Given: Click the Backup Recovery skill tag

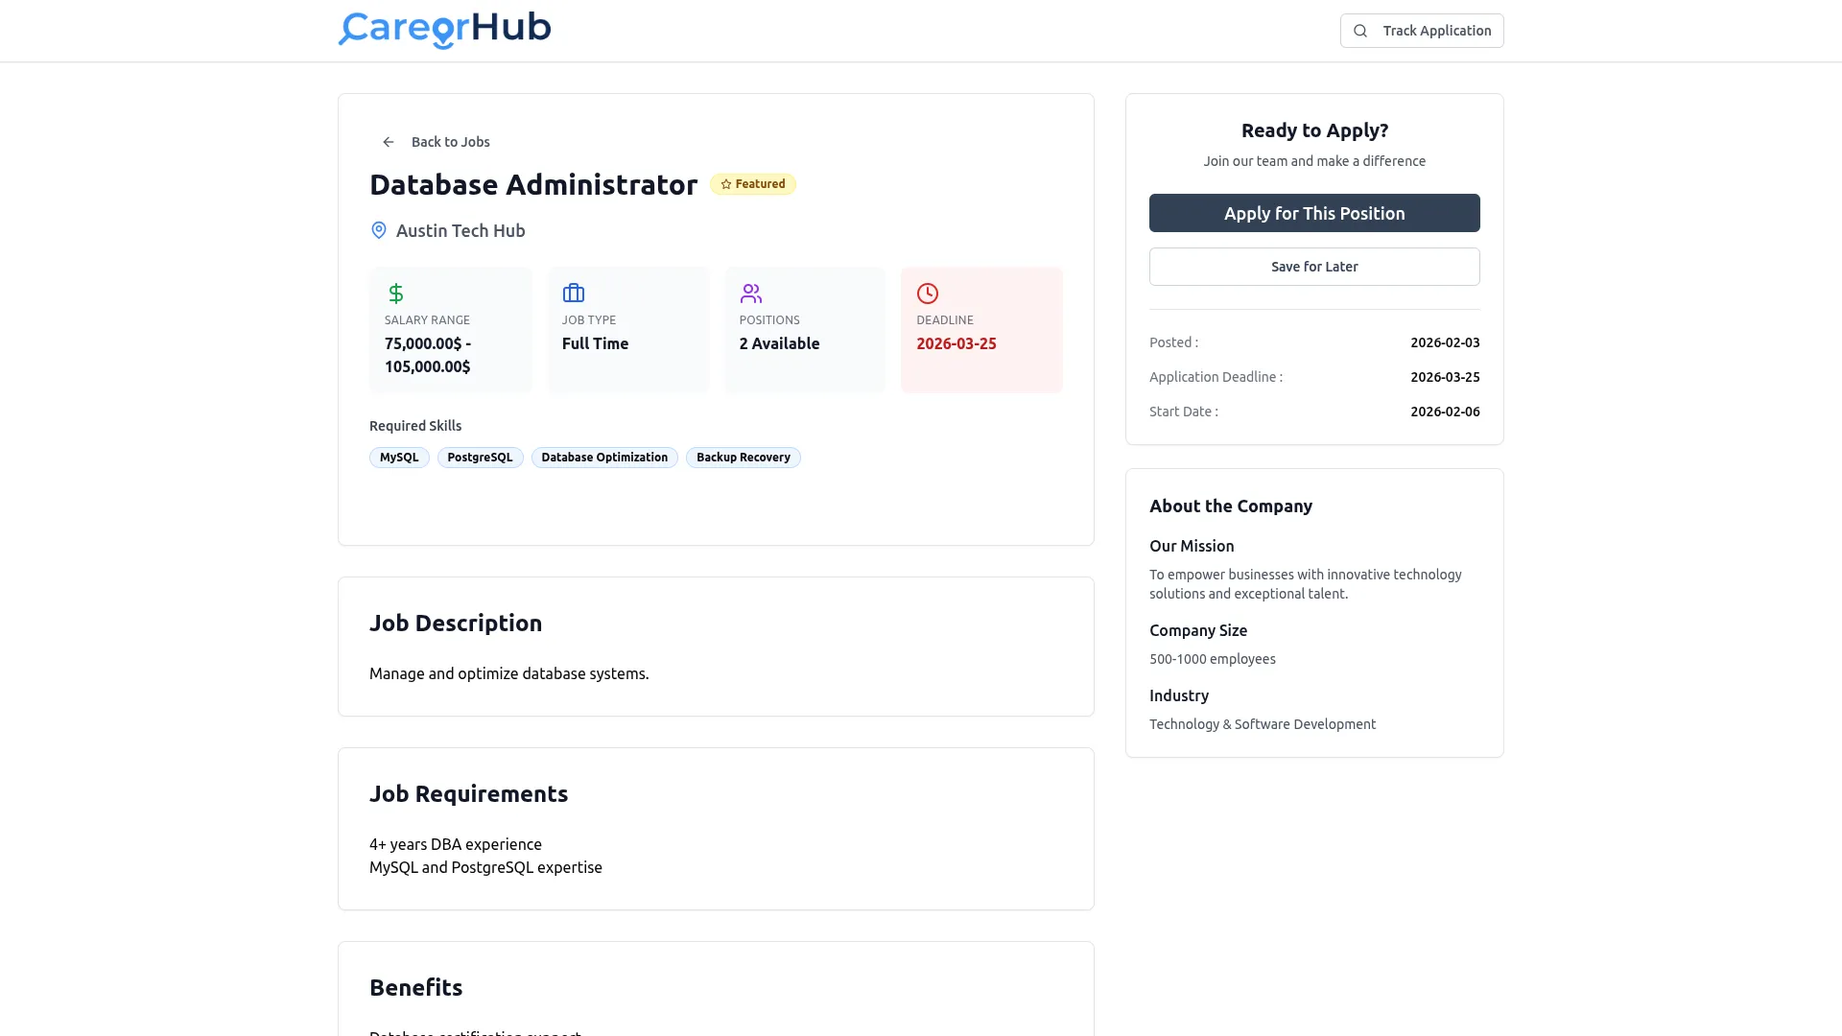Looking at the screenshot, I should pos(744,458).
